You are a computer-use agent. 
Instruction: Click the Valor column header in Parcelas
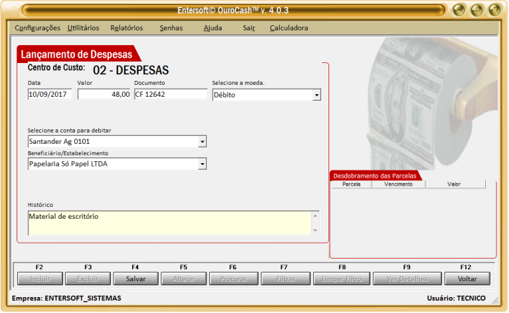(x=455, y=184)
